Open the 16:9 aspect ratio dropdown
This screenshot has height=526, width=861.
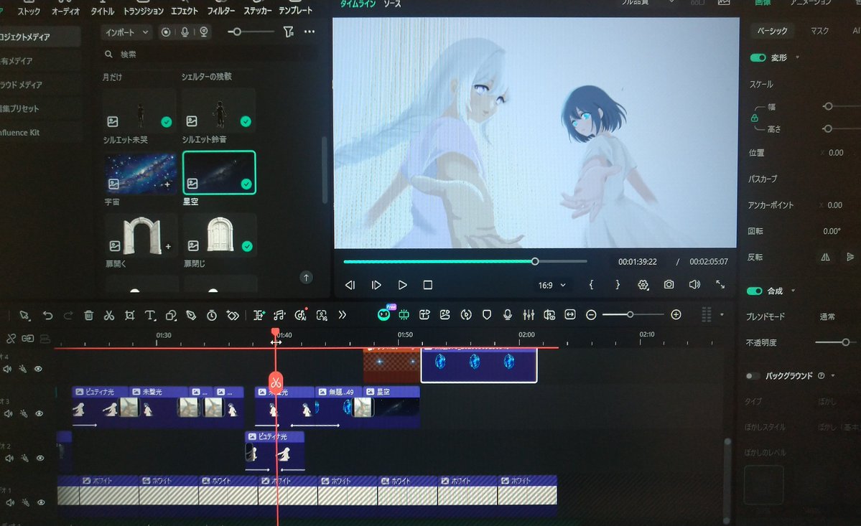click(551, 285)
